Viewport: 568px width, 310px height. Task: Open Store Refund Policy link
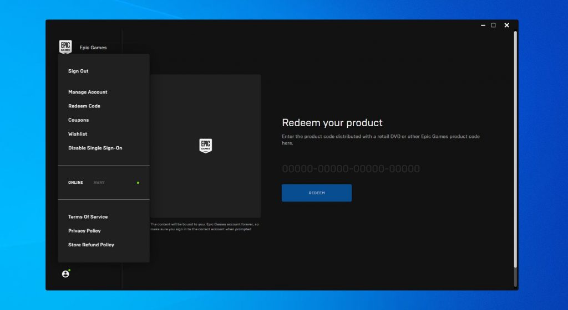(91, 245)
